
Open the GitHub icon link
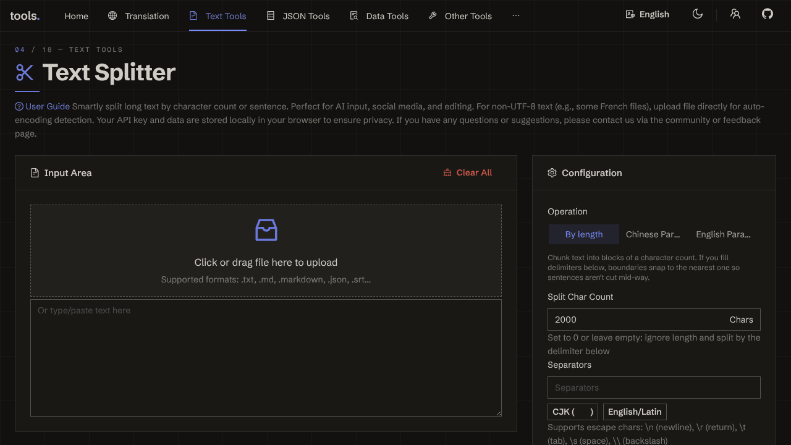pyautogui.click(x=768, y=14)
